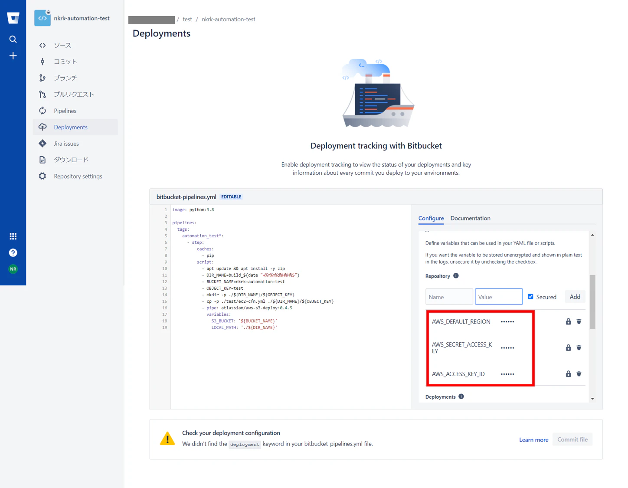
Task: Click the 'pipe: atlassian/aws-s3-deploy:0.4.5' line
Action: point(249,308)
